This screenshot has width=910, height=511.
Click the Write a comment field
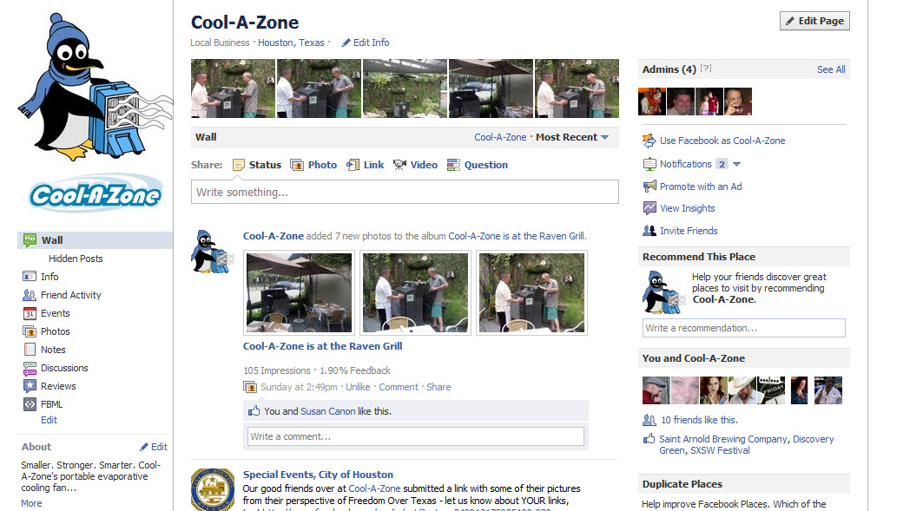[x=416, y=436]
